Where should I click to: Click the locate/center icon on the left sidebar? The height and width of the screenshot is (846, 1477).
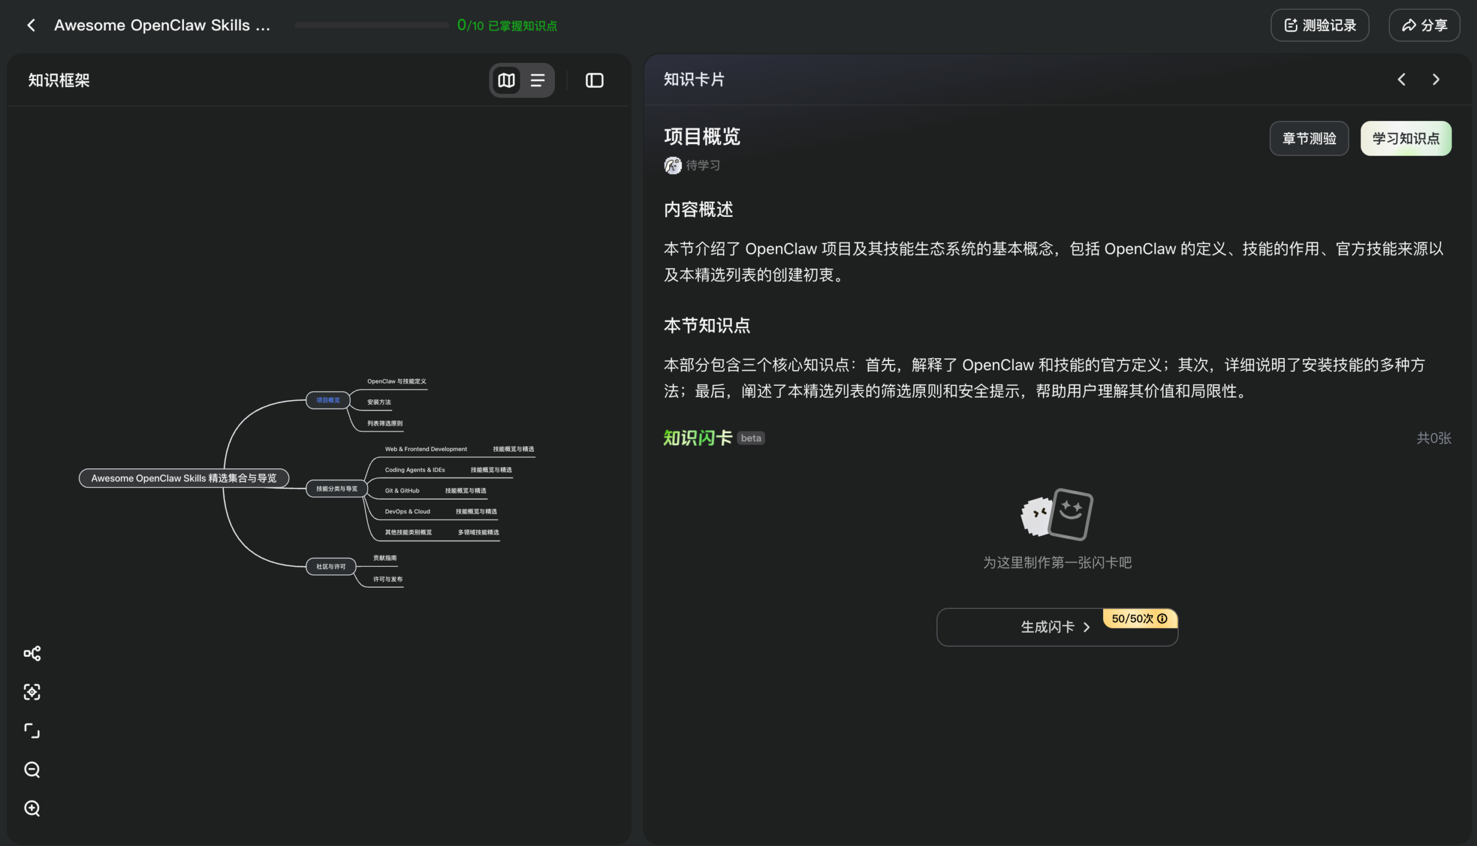coord(32,691)
